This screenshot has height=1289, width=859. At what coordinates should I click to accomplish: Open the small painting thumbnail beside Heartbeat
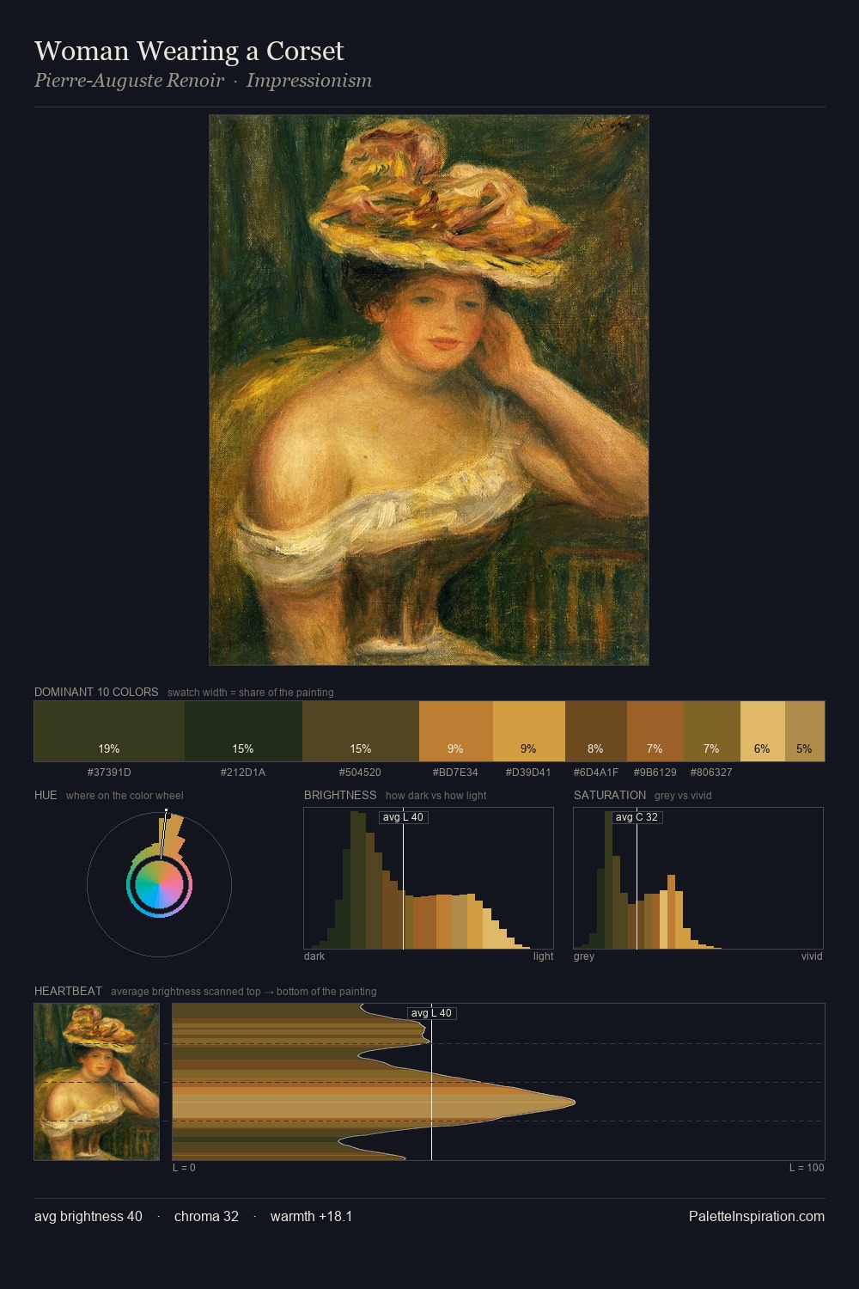(96, 1082)
